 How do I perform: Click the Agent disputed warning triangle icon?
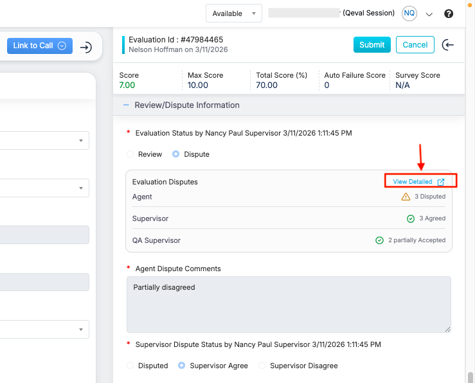406,197
